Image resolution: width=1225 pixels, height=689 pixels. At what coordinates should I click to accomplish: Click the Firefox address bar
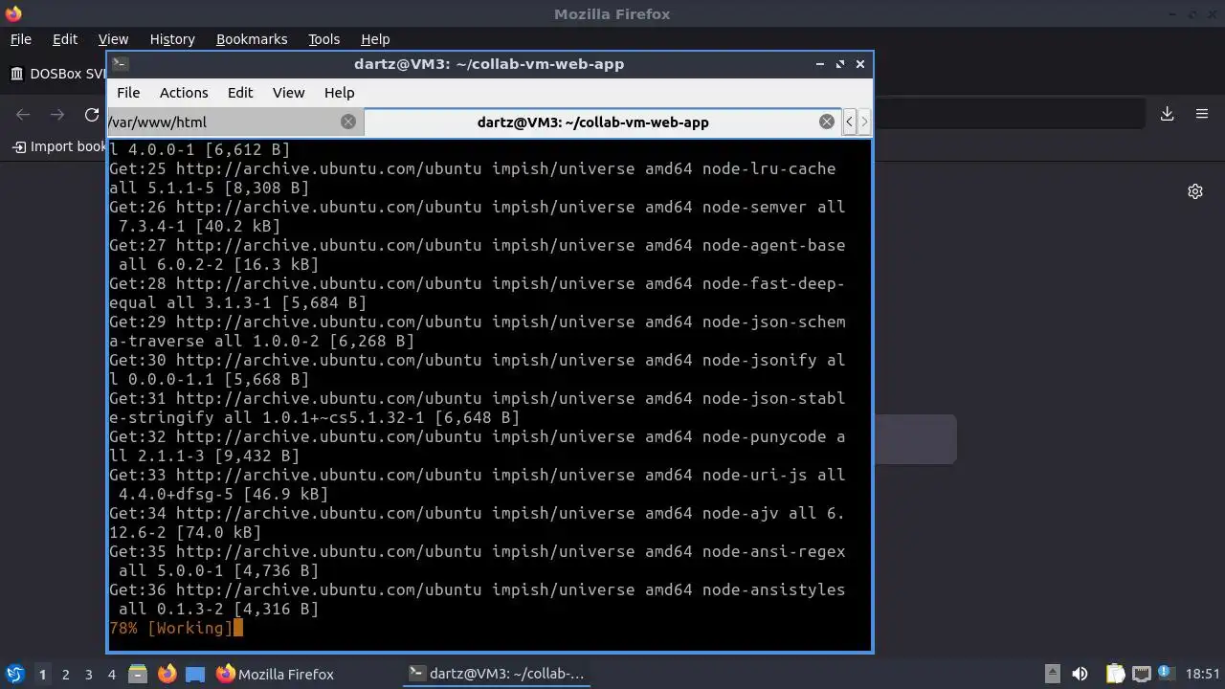point(1010,114)
